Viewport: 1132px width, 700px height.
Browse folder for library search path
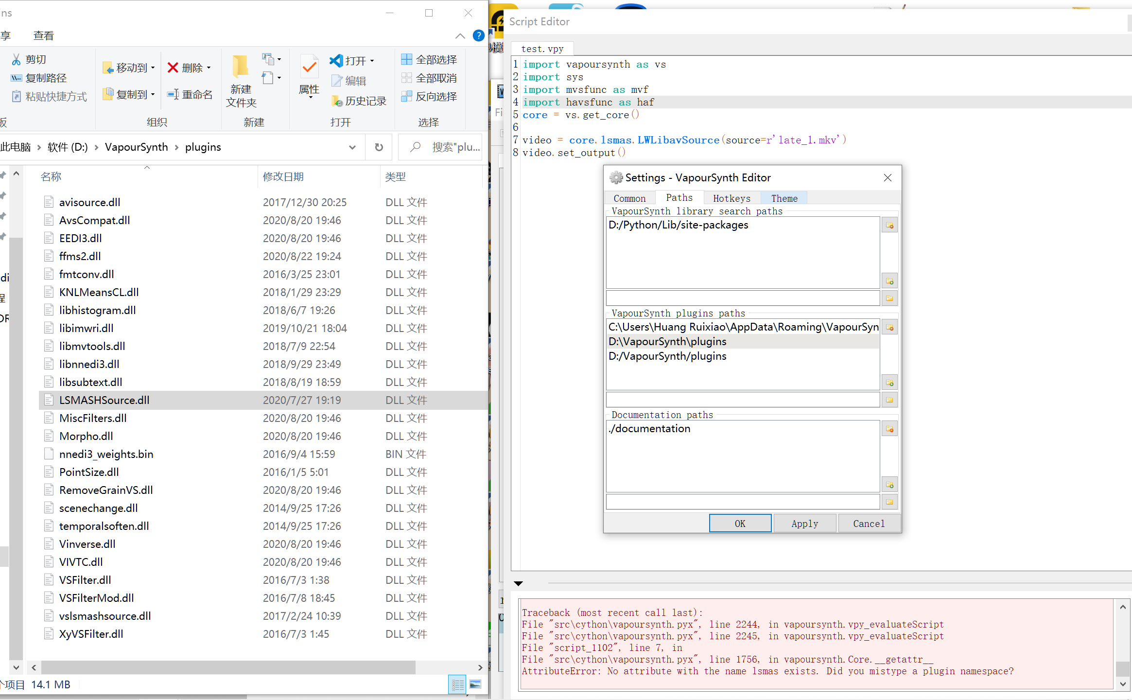click(x=889, y=298)
